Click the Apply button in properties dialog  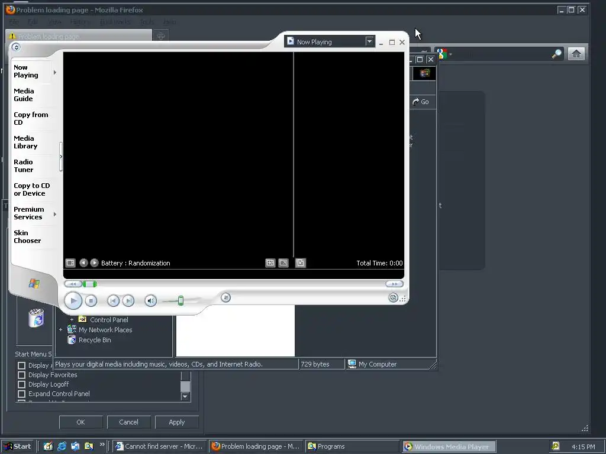176,422
